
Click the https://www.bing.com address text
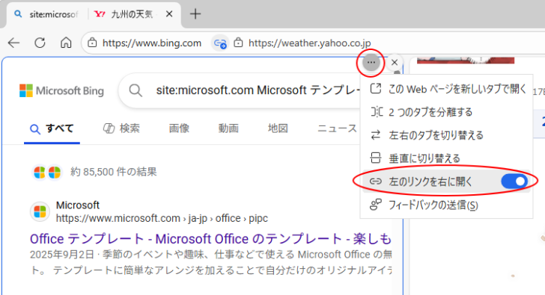tap(152, 43)
